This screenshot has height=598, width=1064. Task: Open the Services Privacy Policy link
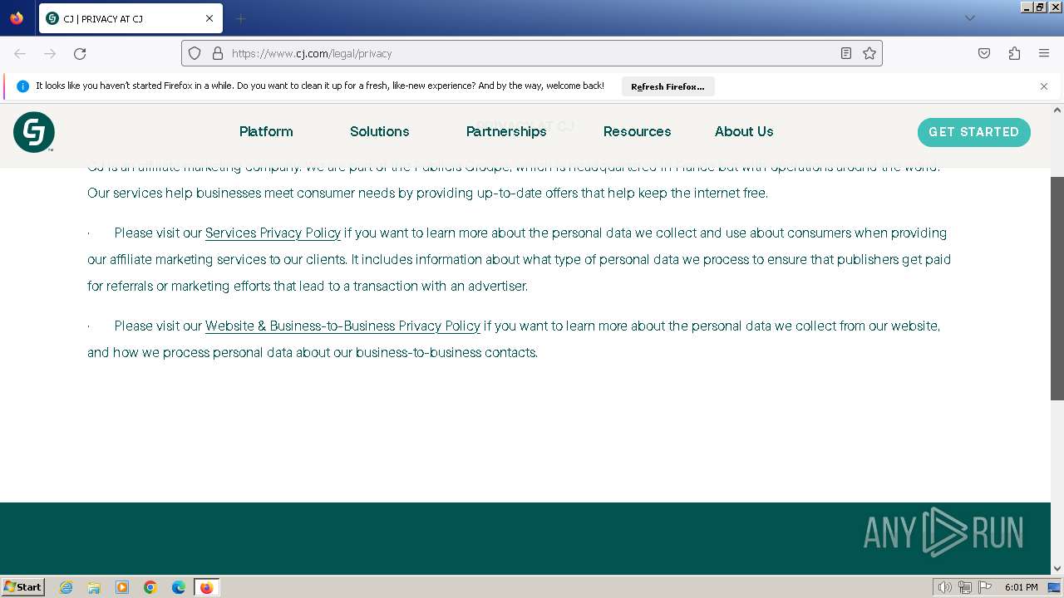(273, 233)
